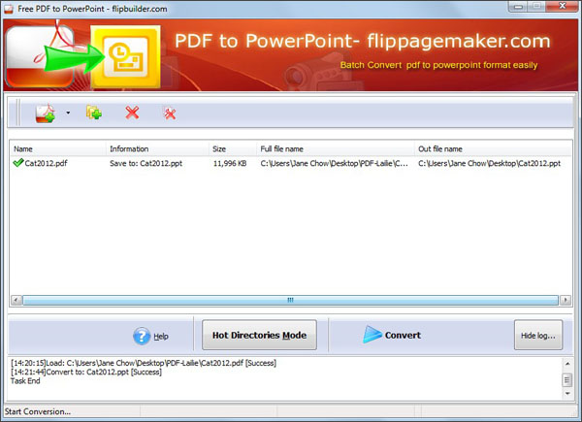Click the Add folder icon

click(x=94, y=113)
